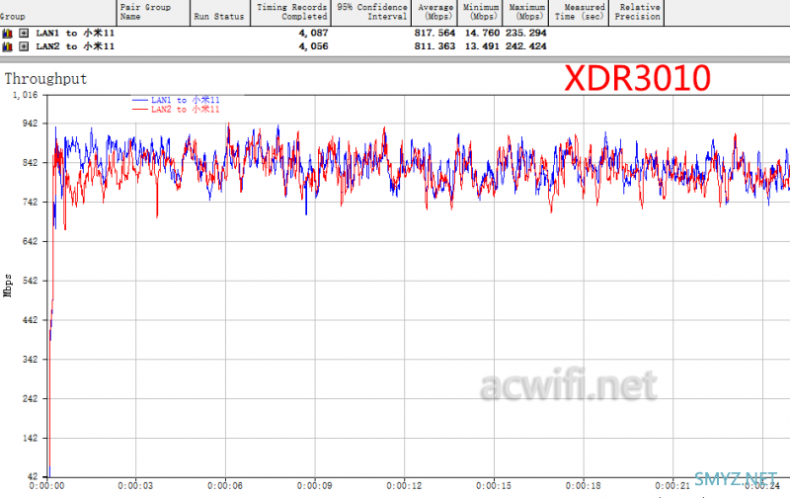Click the 142 y-axis label
This screenshot has height=498, width=790.
[x=30, y=438]
